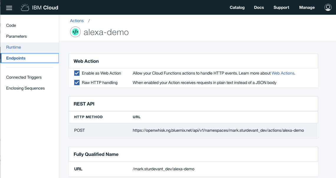The width and height of the screenshot is (336, 178).
Task: Open the Manage menu
Action: [x=307, y=7]
